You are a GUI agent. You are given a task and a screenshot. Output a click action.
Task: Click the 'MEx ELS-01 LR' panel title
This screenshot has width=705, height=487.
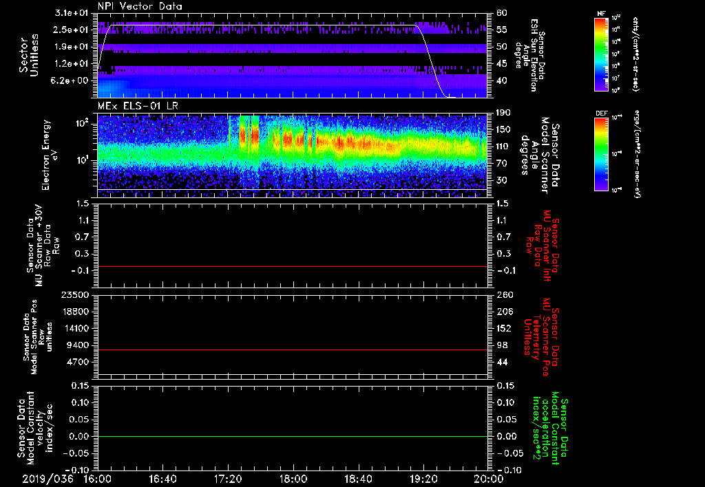(x=138, y=106)
